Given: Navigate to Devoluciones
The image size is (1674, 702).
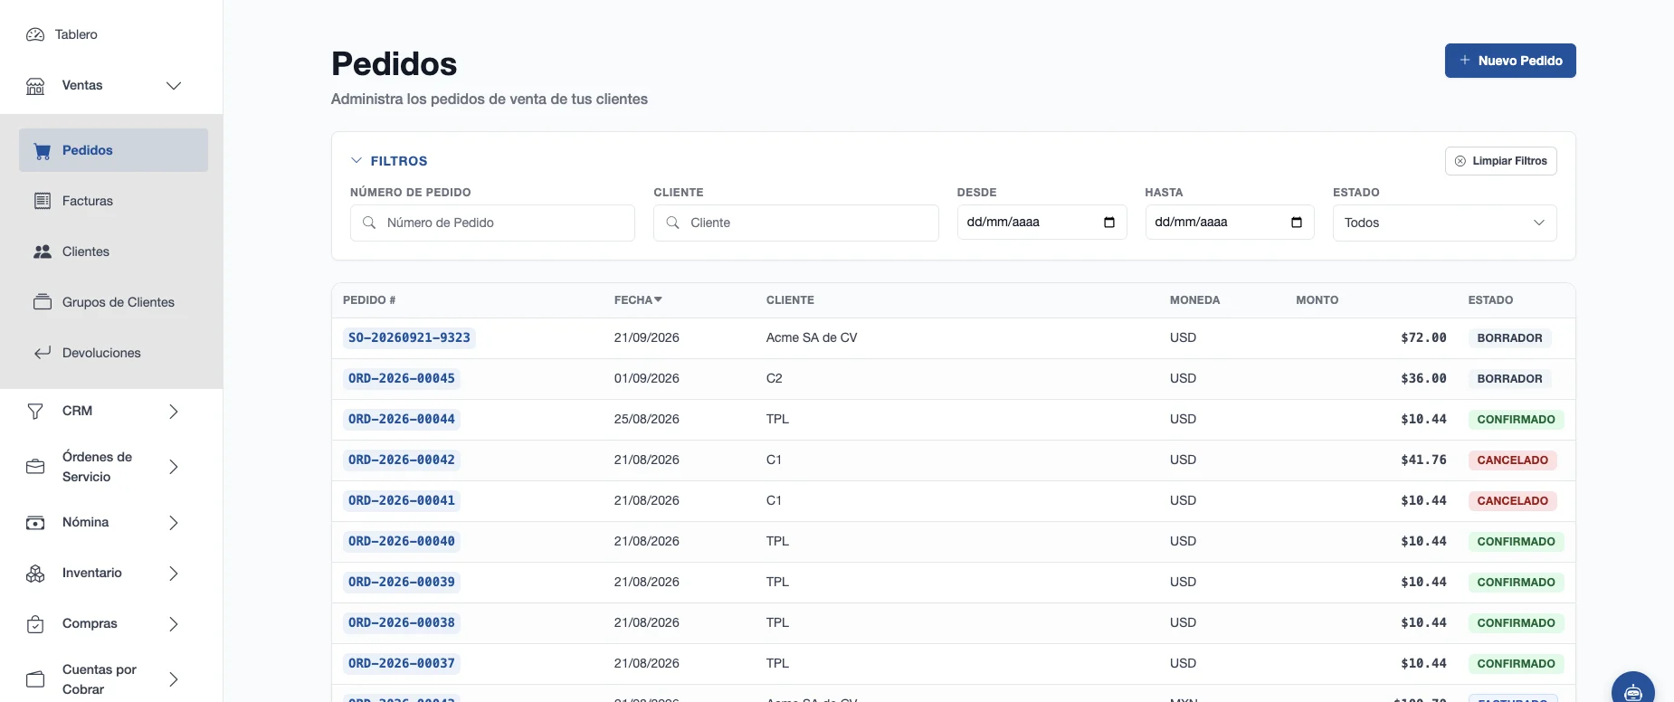Looking at the screenshot, I should coord(113,353).
